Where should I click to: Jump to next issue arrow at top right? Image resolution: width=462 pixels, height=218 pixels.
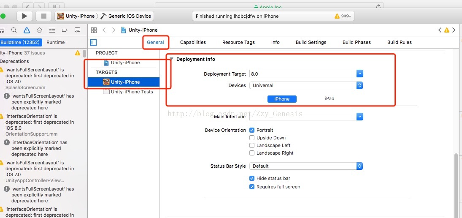(454, 30)
